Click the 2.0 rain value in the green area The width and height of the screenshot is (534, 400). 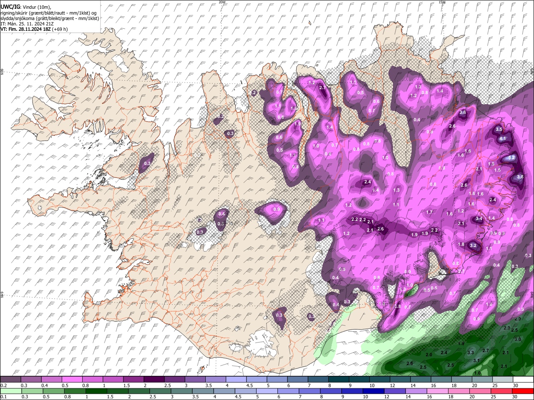pyautogui.click(x=429, y=355)
